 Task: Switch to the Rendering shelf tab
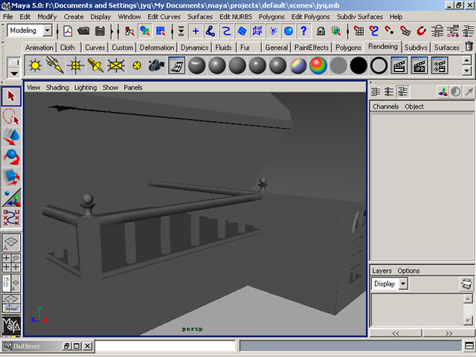pos(383,47)
